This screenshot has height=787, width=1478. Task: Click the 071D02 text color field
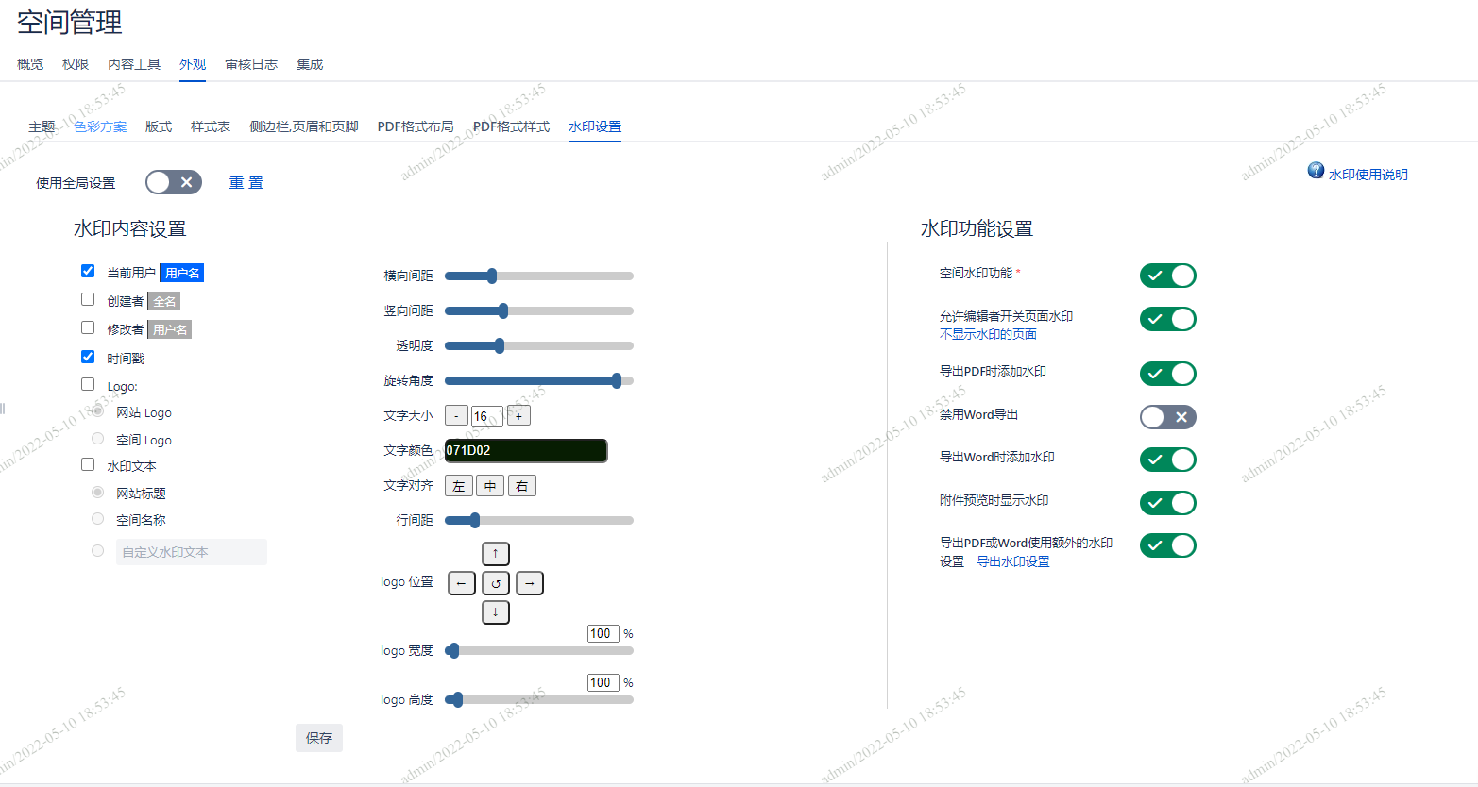(x=525, y=450)
